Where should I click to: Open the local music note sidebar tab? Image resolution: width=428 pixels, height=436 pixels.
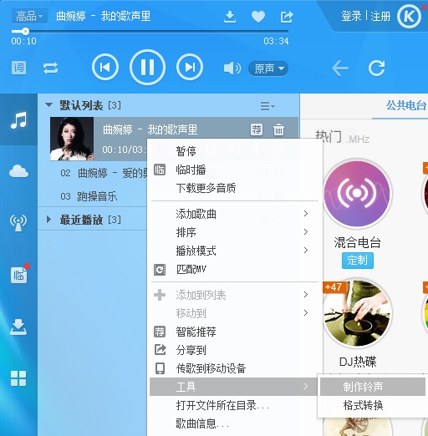click(x=18, y=120)
